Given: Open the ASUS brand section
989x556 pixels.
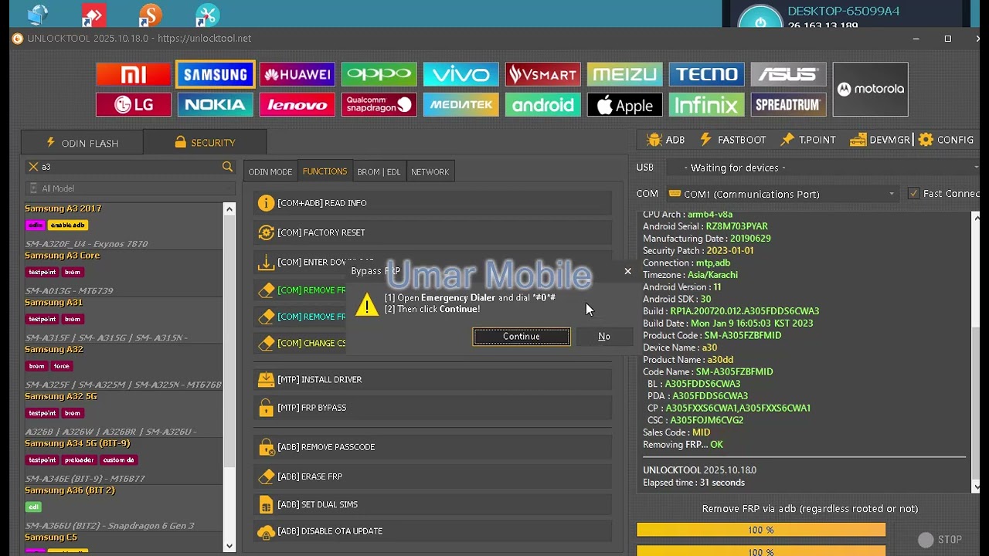Looking at the screenshot, I should 789,74.
